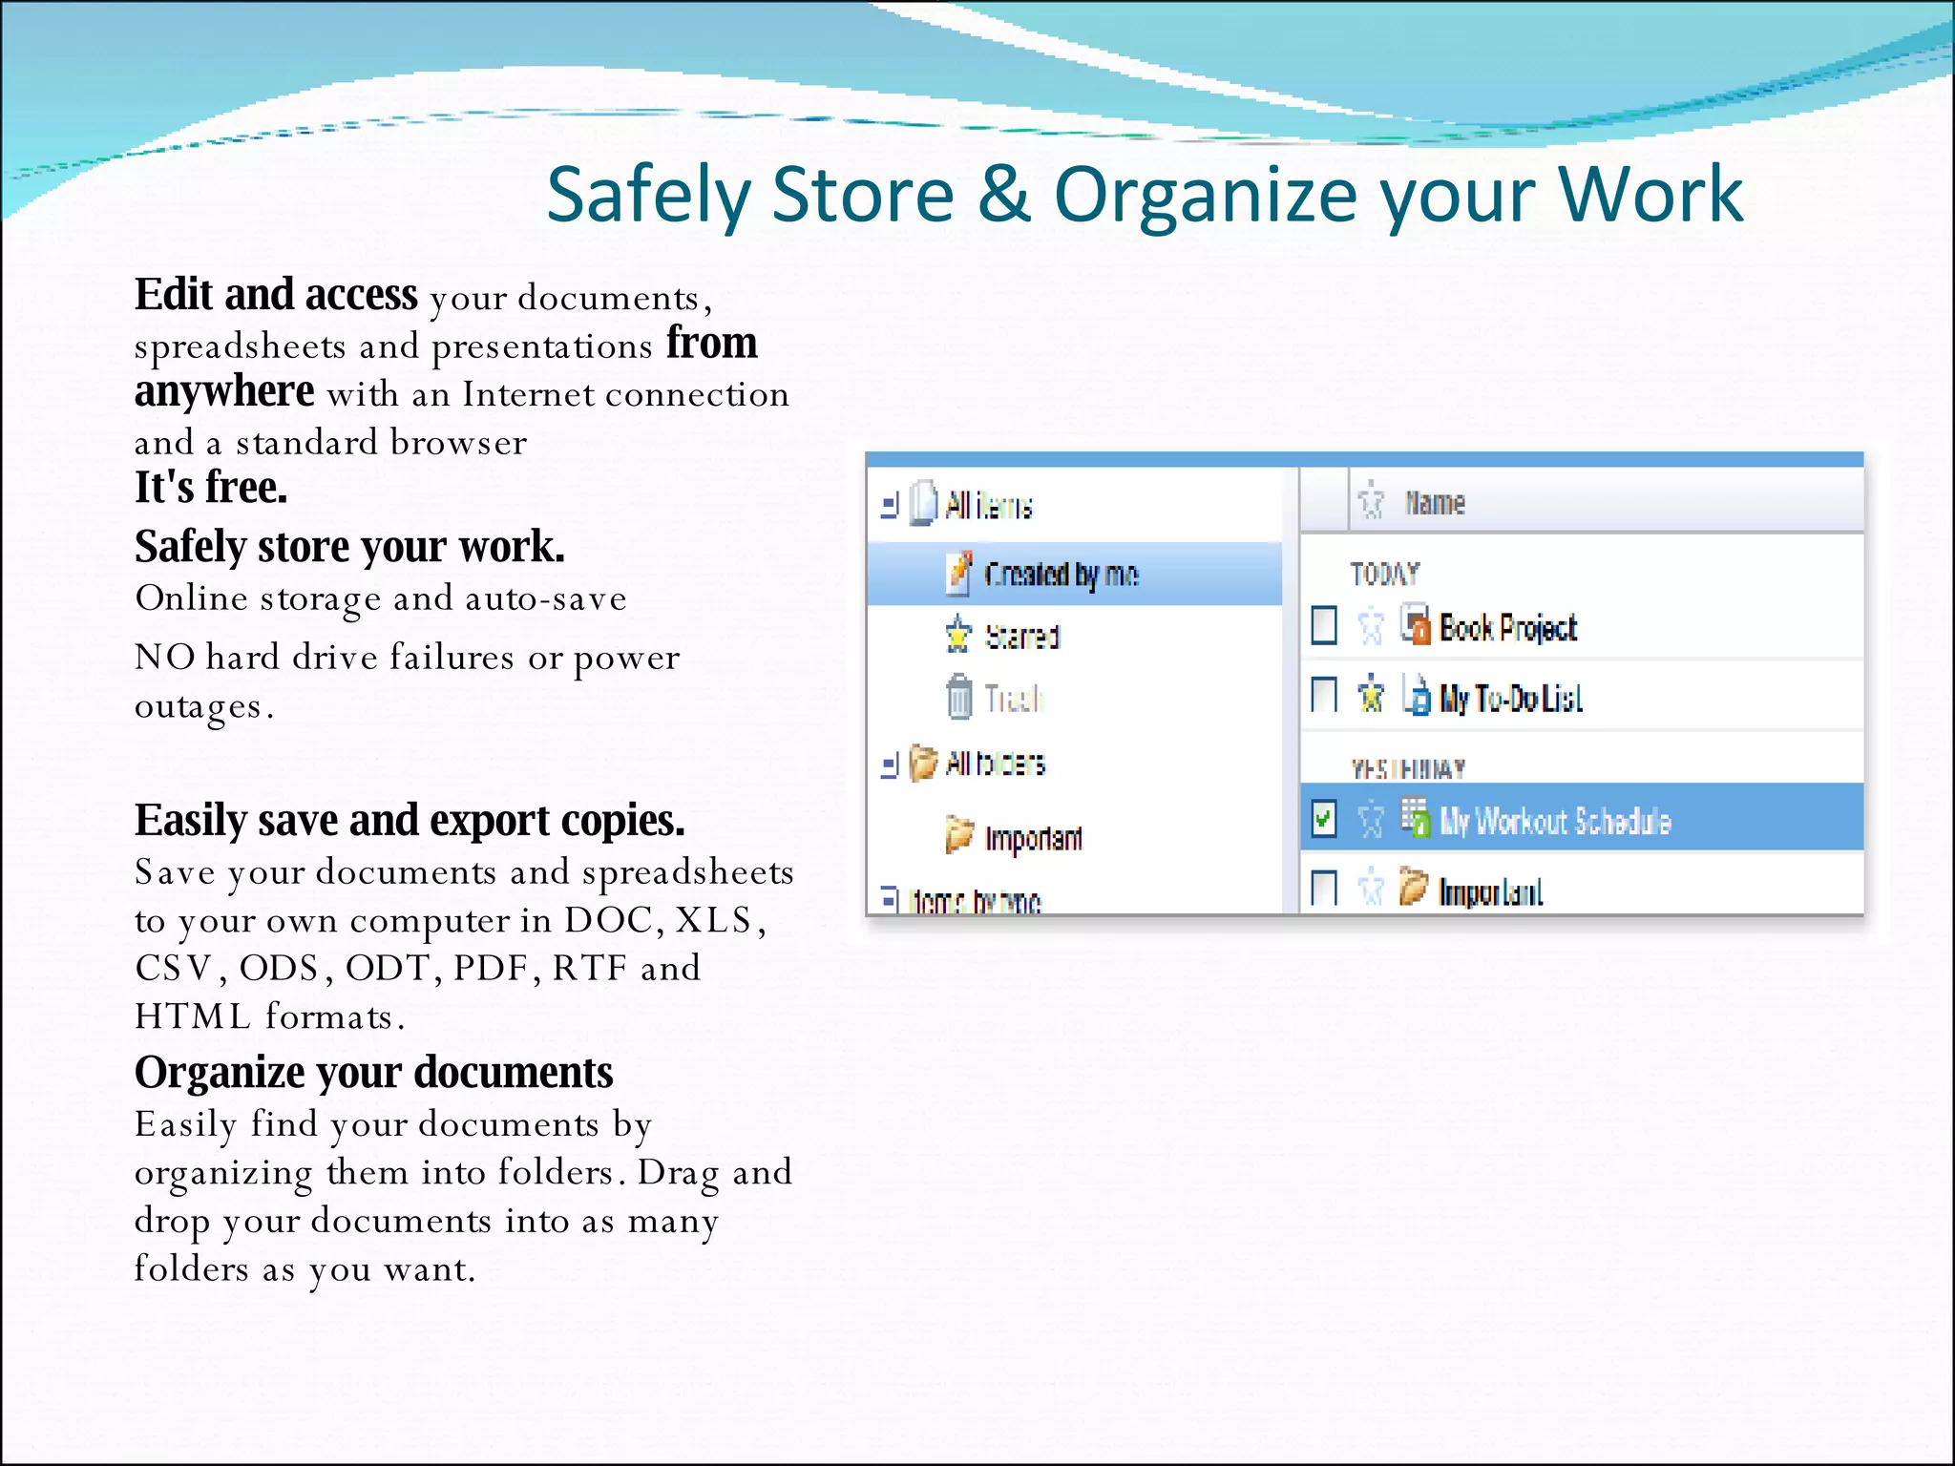This screenshot has width=1955, height=1466.
Task: Click star icon in Name column header
Action: (1371, 500)
